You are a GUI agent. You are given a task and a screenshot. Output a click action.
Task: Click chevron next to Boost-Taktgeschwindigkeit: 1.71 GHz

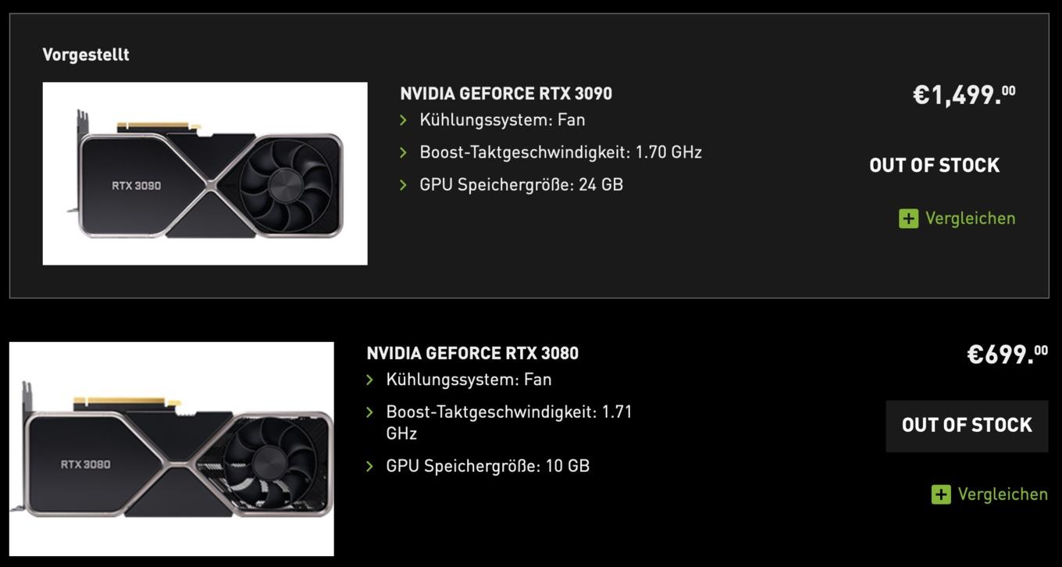[370, 412]
